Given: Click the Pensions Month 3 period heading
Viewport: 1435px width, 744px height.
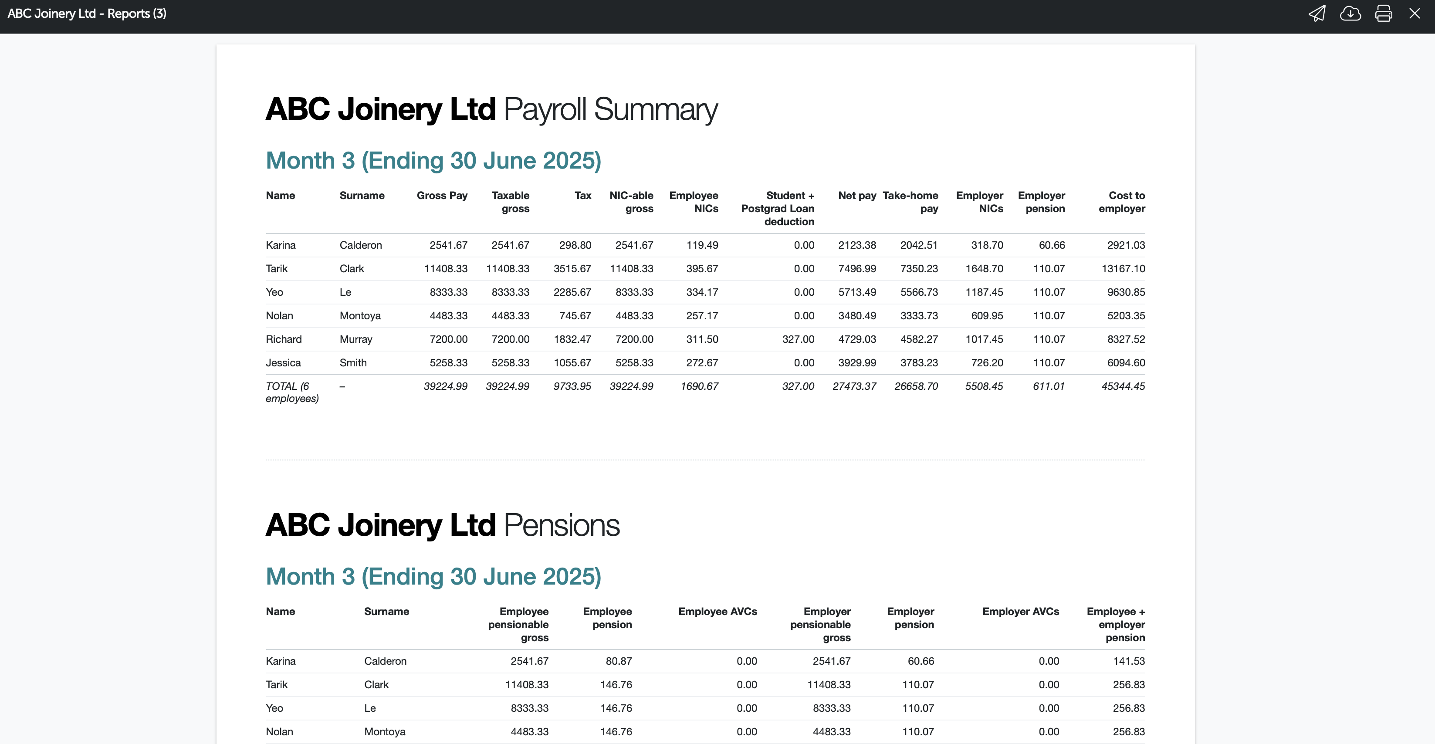Looking at the screenshot, I should click(x=433, y=576).
